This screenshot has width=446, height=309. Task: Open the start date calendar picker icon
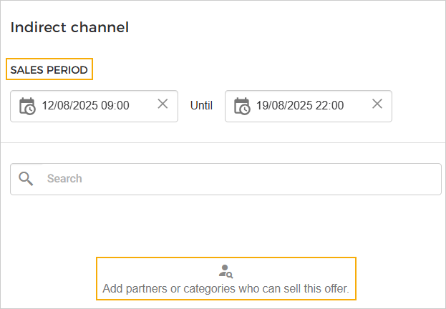click(27, 106)
